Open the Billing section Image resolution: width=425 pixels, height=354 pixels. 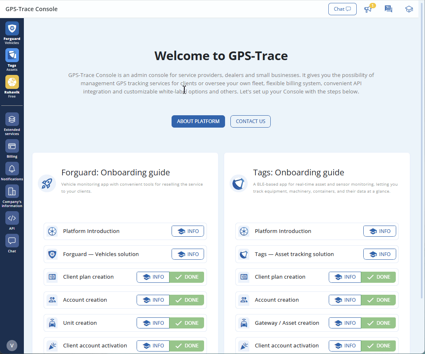(x=12, y=149)
